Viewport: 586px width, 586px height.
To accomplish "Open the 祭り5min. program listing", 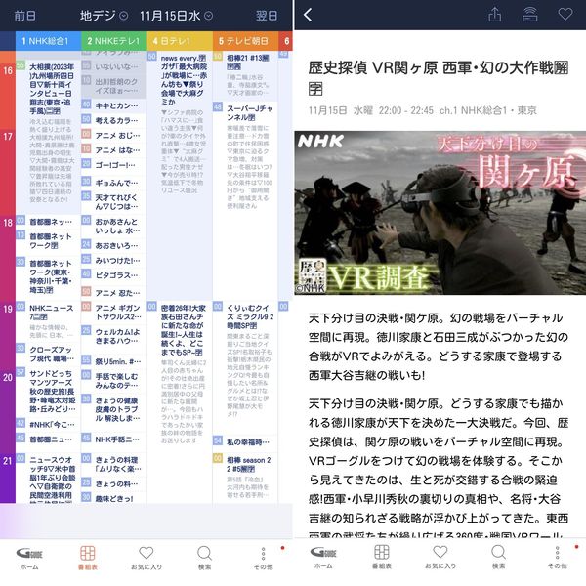I will 114,361.
